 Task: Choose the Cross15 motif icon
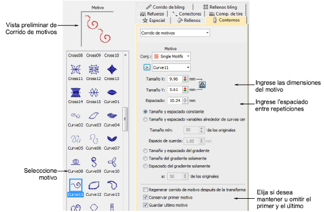[x=93, y=93]
